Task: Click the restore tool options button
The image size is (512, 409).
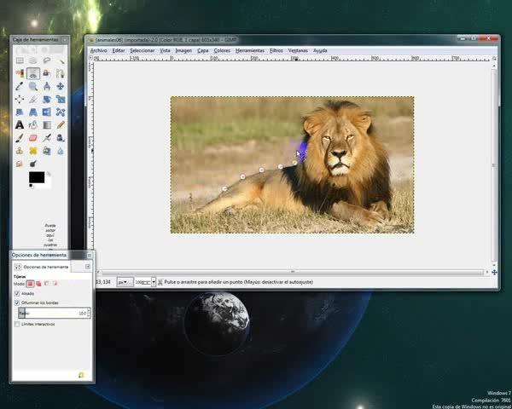Action: pos(81,375)
